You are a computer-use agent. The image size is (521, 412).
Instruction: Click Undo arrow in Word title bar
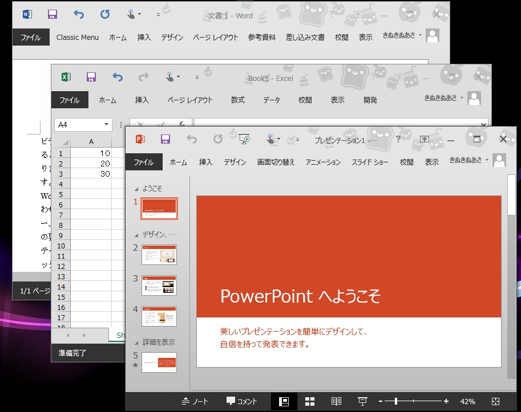79,14
